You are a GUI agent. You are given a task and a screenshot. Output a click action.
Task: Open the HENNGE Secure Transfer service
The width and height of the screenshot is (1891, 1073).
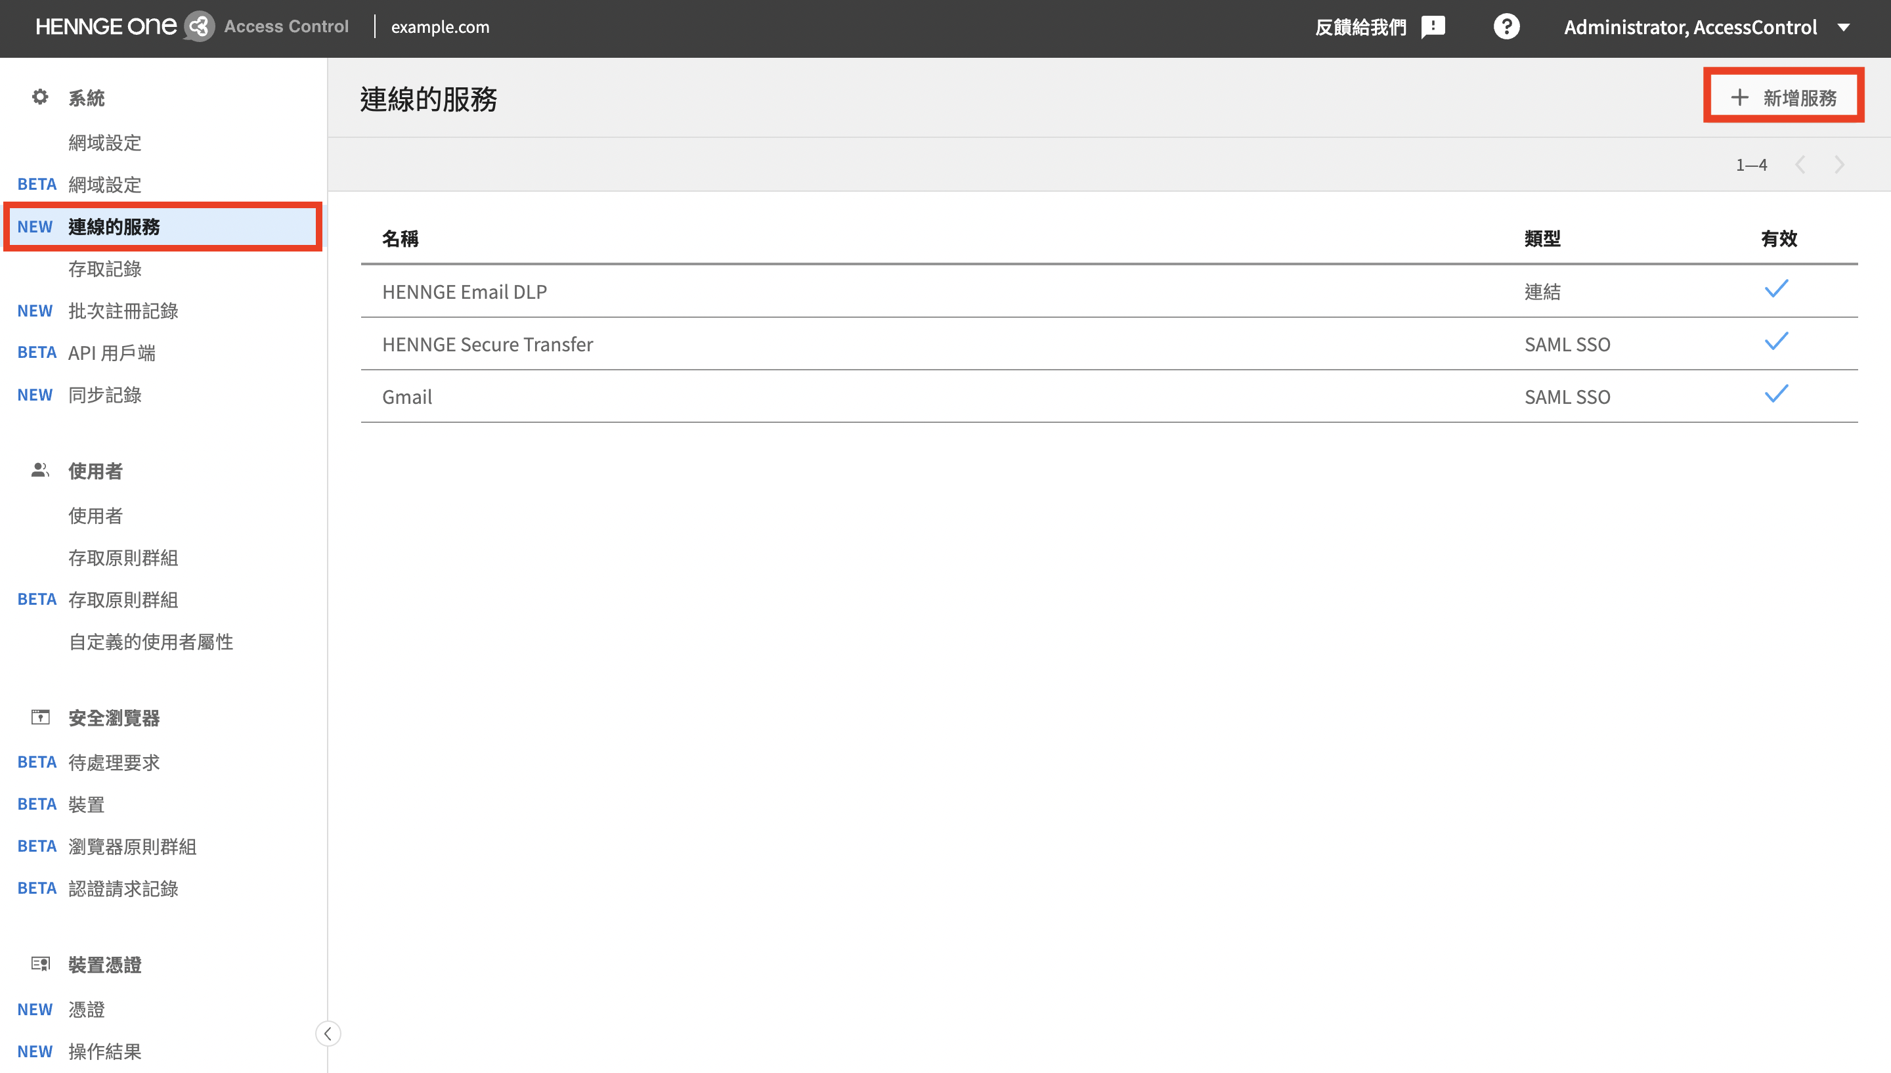coord(487,343)
